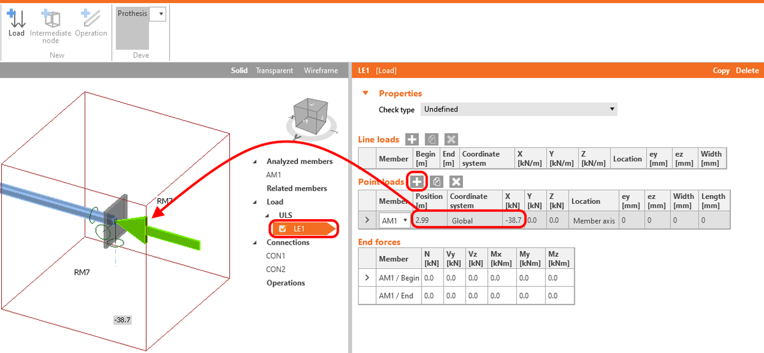The width and height of the screenshot is (764, 353).
Task: Select the Intermediate node tool
Action: (x=50, y=25)
